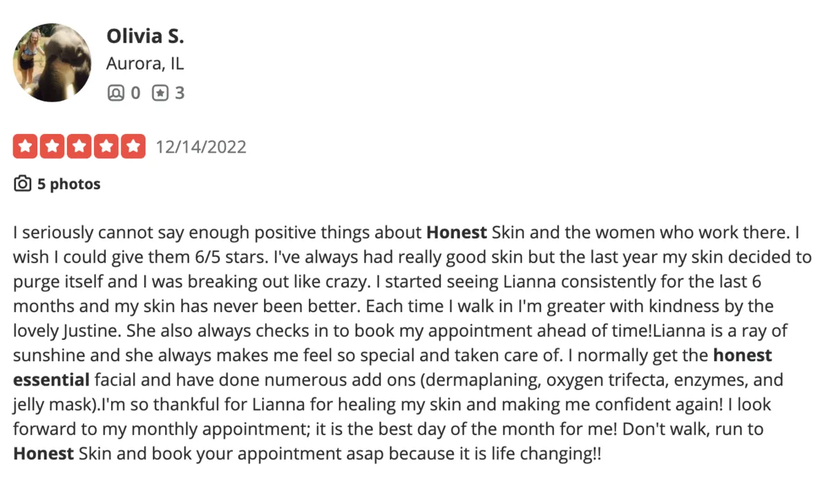Open Olivia S.'s profile photo
Image resolution: width=829 pixels, height=478 pixels.
[53, 63]
